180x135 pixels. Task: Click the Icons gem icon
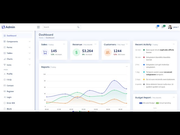click(x=4, y=65)
